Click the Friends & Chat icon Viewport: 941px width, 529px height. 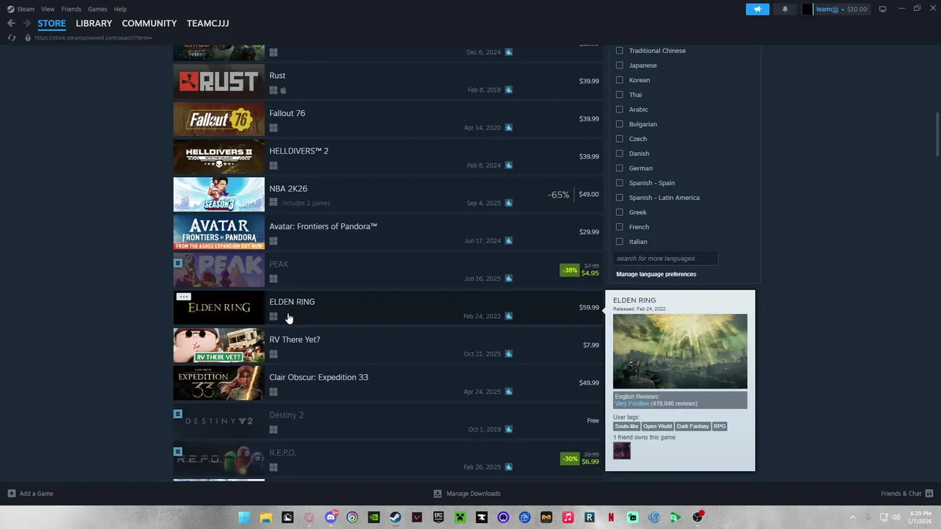(x=929, y=494)
